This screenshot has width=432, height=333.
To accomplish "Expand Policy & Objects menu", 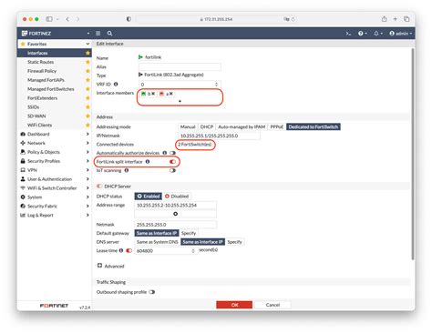I will [55, 152].
